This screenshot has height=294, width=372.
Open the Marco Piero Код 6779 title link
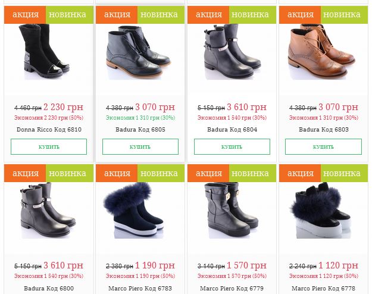coord(232,289)
